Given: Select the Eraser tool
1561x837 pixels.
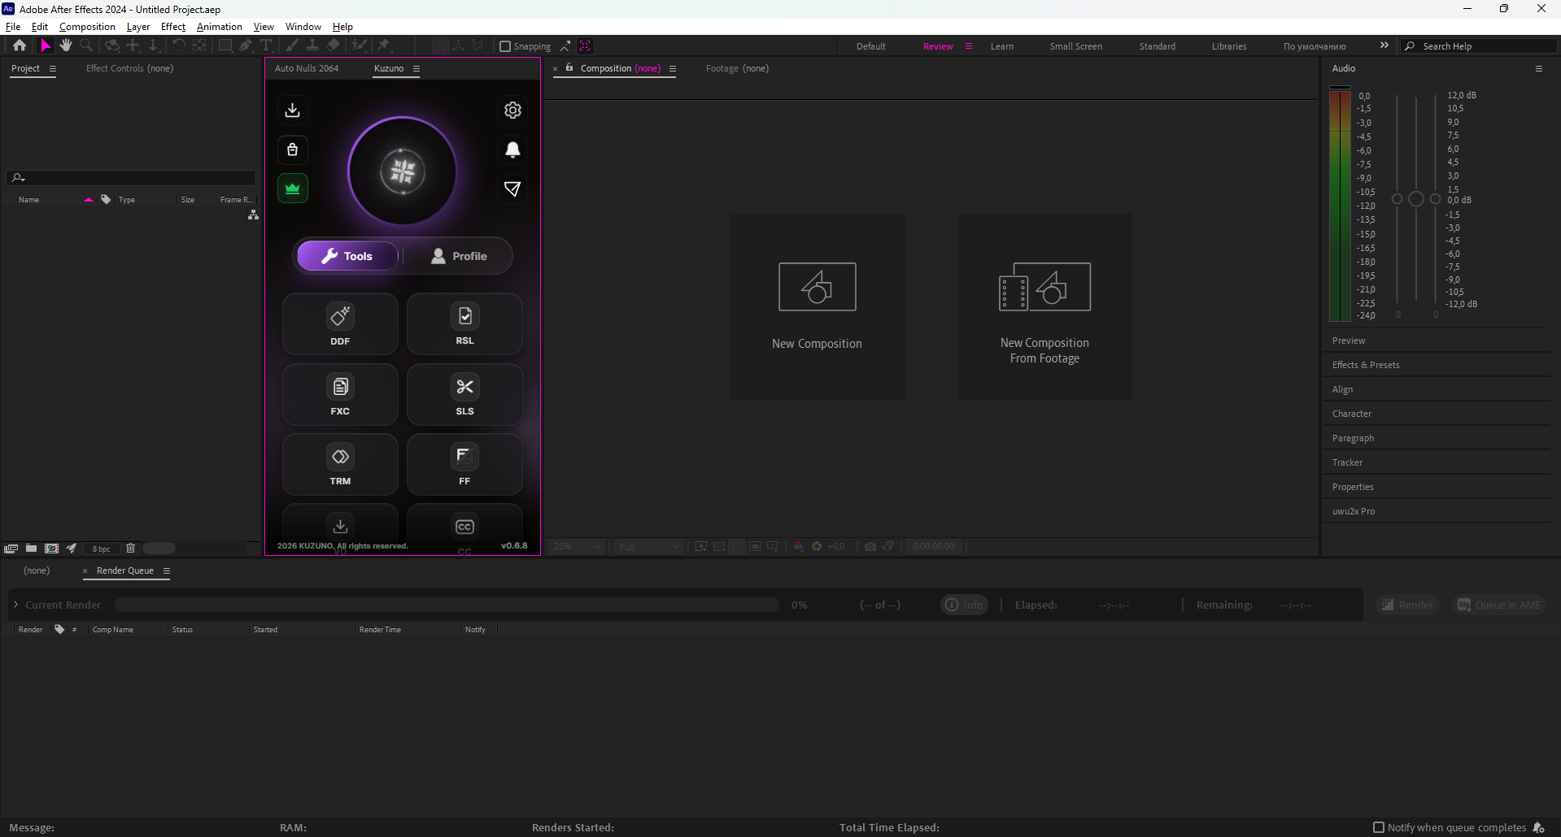Looking at the screenshot, I should tap(334, 46).
